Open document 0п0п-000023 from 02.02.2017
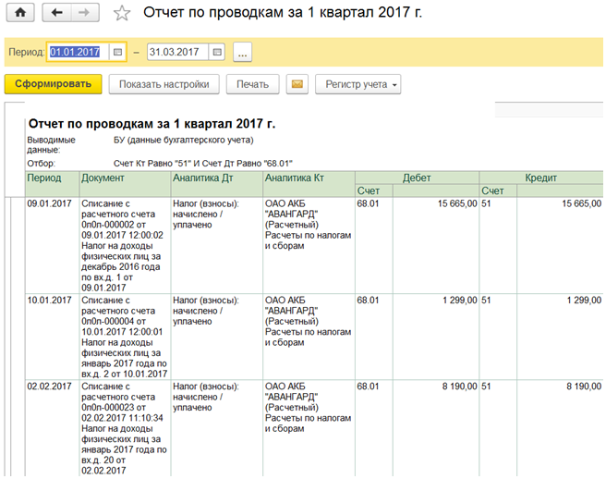The width and height of the screenshot is (606, 479). (x=125, y=428)
